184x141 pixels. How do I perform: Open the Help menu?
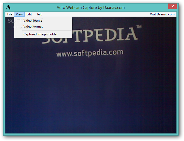(39, 14)
